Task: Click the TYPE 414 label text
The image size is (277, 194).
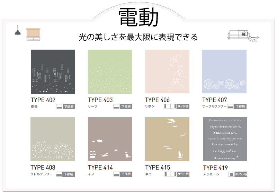Action: (x=100, y=167)
